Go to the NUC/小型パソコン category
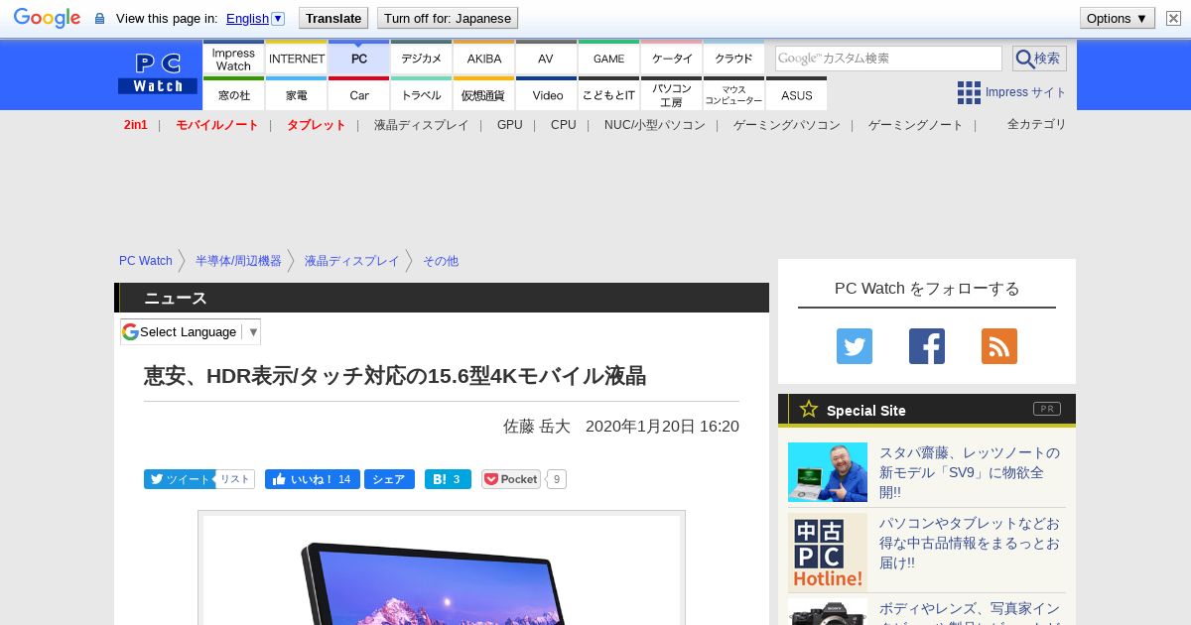Viewport: 1191px width, 625px height. point(654,125)
